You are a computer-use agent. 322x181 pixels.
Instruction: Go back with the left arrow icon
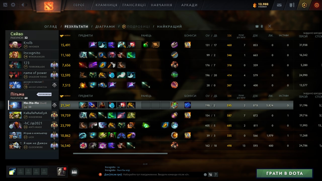pos(23,5)
